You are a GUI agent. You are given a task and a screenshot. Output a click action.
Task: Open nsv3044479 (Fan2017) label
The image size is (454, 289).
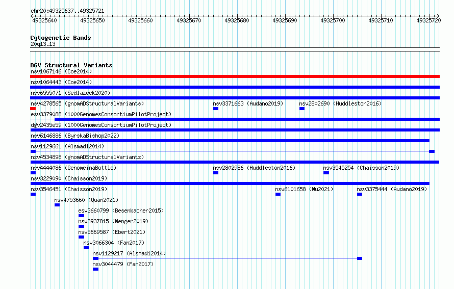(123, 264)
